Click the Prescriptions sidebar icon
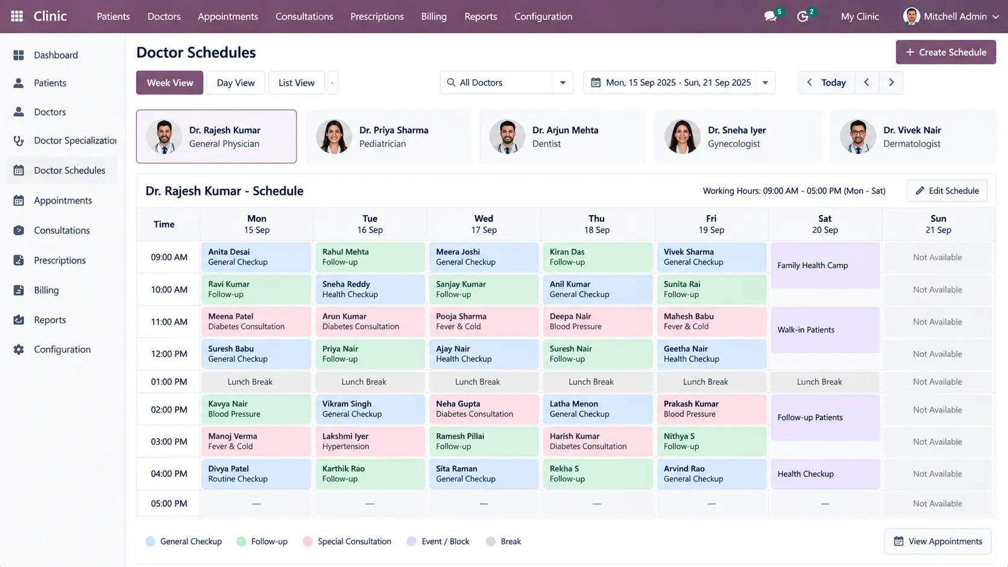The image size is (1008, 567). tap(19, 260)
